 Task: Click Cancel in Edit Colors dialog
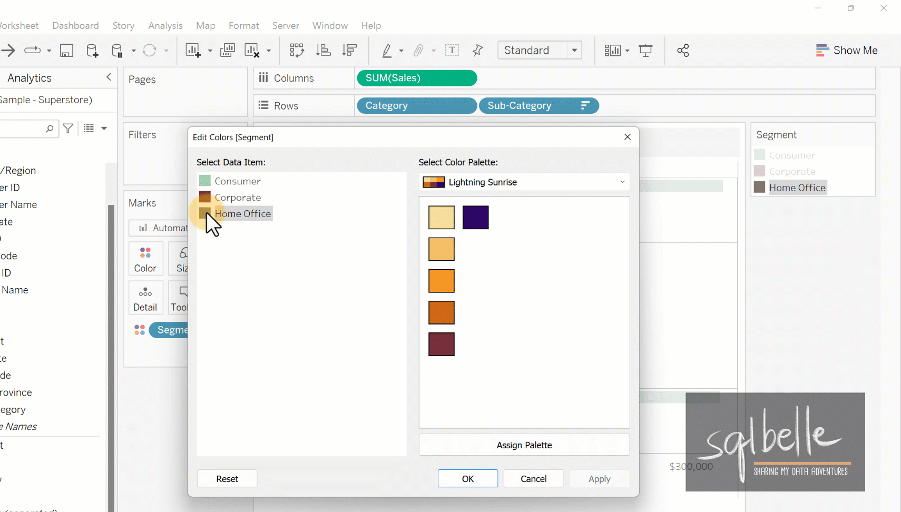[534, 479]
